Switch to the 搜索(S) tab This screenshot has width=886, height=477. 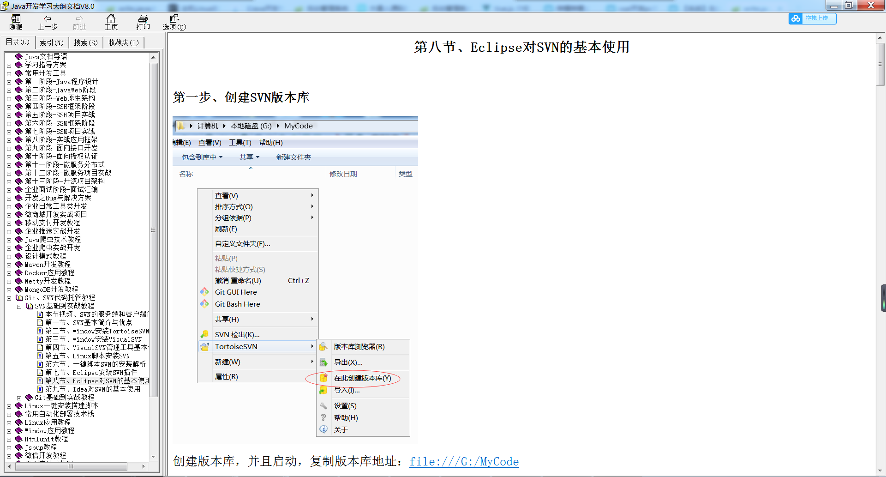[86, 42]
